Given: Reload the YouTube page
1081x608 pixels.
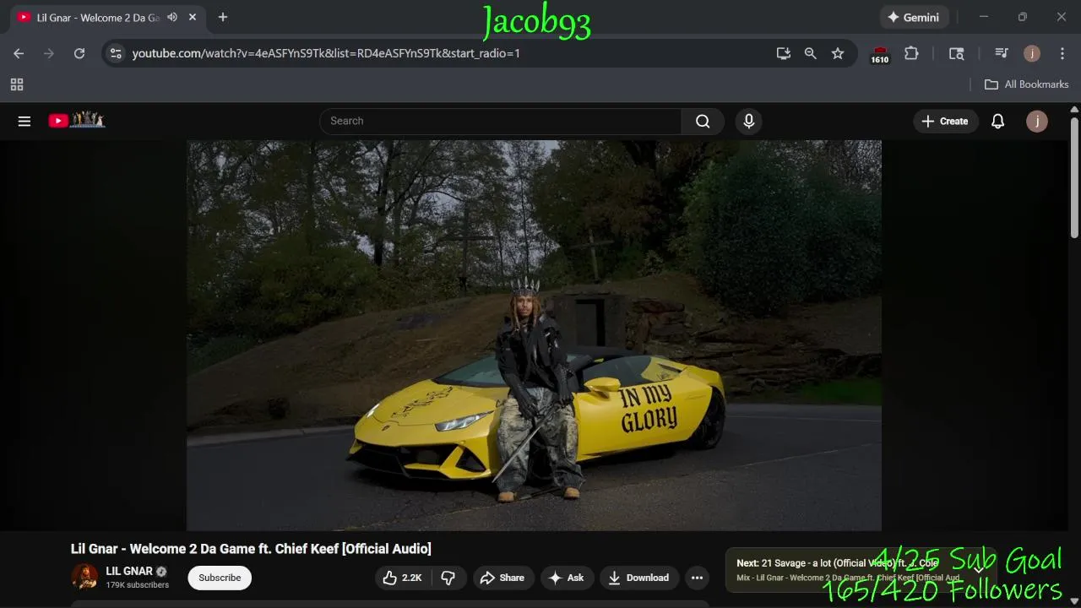Looking at the screenshot, I should (79, 53).
